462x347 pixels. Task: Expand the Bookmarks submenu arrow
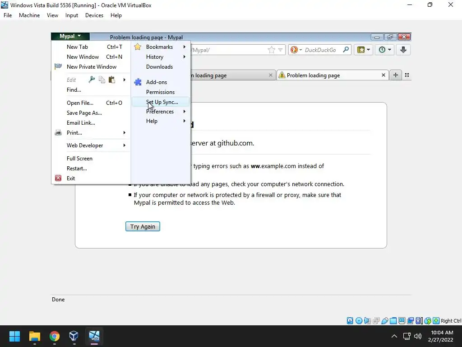(185, 47)
